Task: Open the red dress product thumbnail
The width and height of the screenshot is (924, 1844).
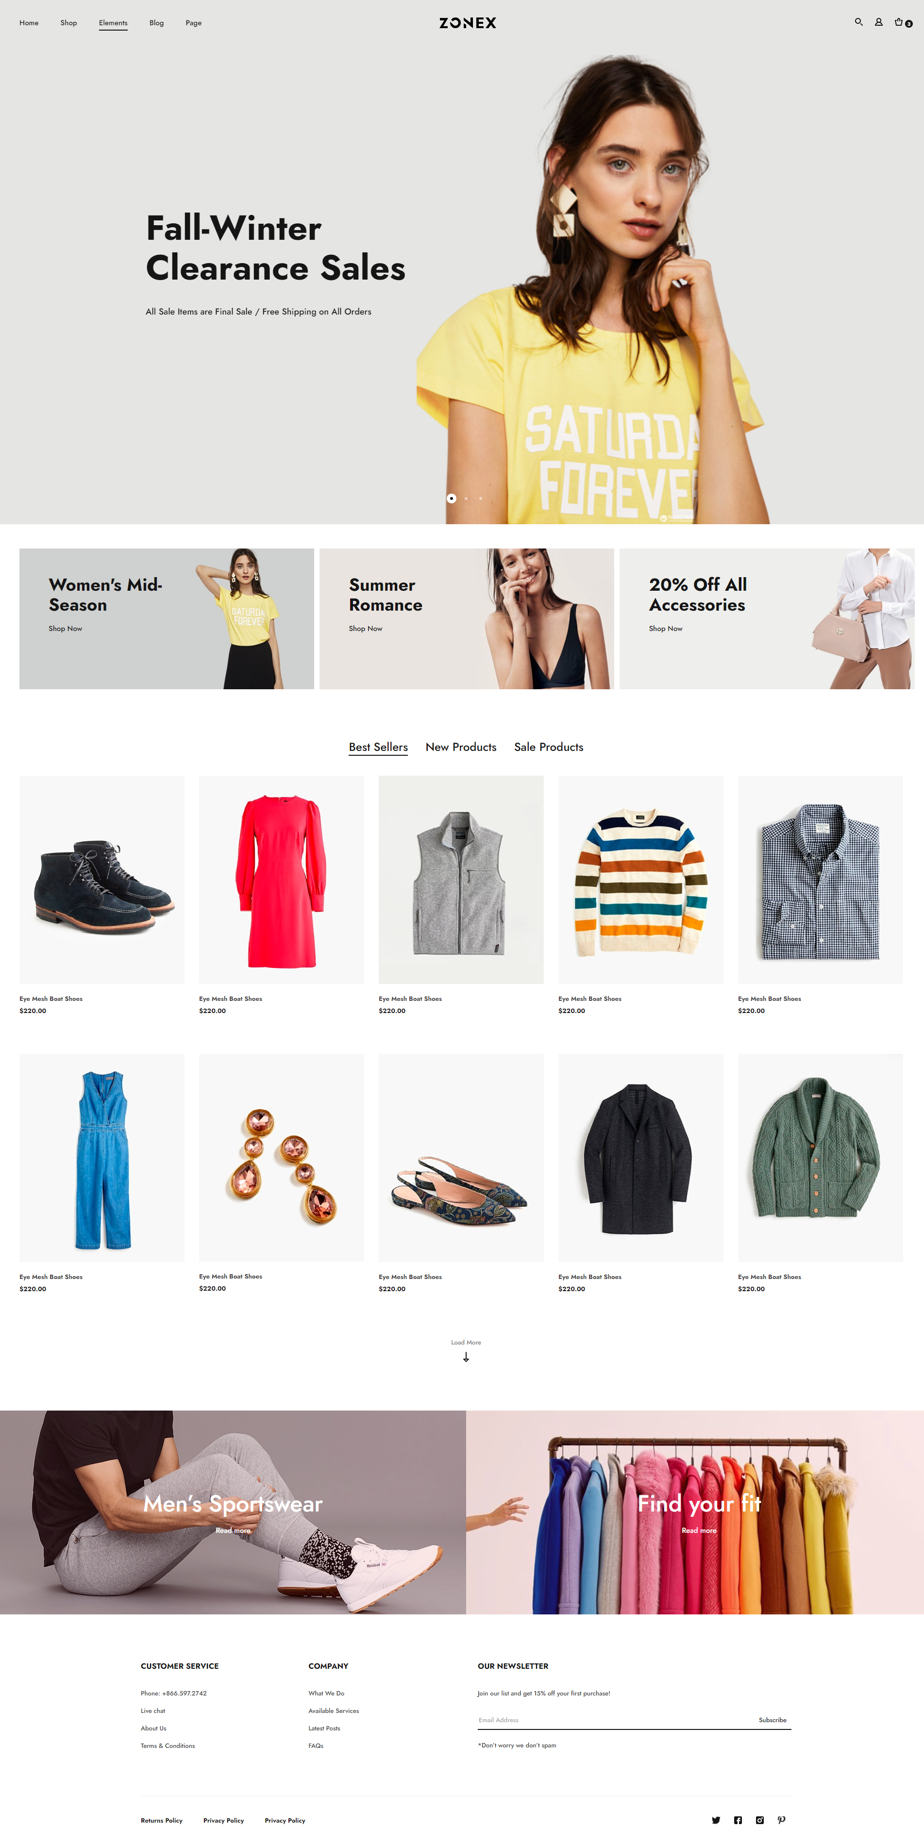Action: (x=282, y=880)
